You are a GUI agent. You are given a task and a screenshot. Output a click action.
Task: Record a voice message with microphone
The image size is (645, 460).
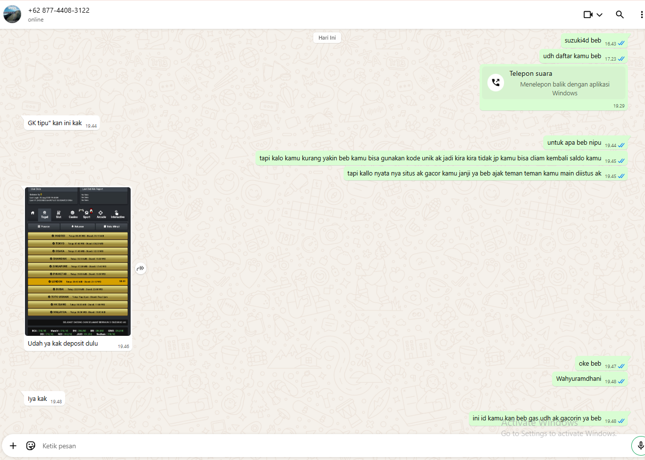click(641, 445)
